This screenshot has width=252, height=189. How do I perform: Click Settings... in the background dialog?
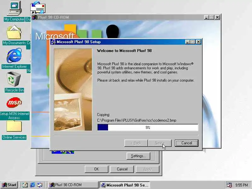(x=138, y=156)
